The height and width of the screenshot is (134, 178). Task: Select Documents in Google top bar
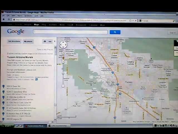click(x=81, y=25)
